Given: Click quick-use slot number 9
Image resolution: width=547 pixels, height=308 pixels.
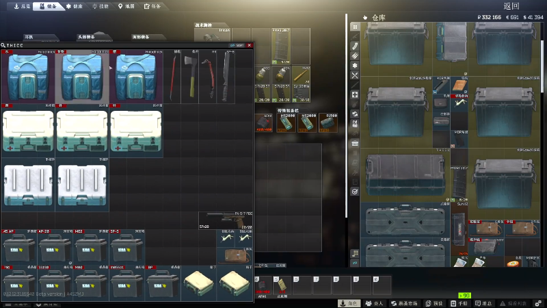Looking at the screenshot, I should click(362, 285).
